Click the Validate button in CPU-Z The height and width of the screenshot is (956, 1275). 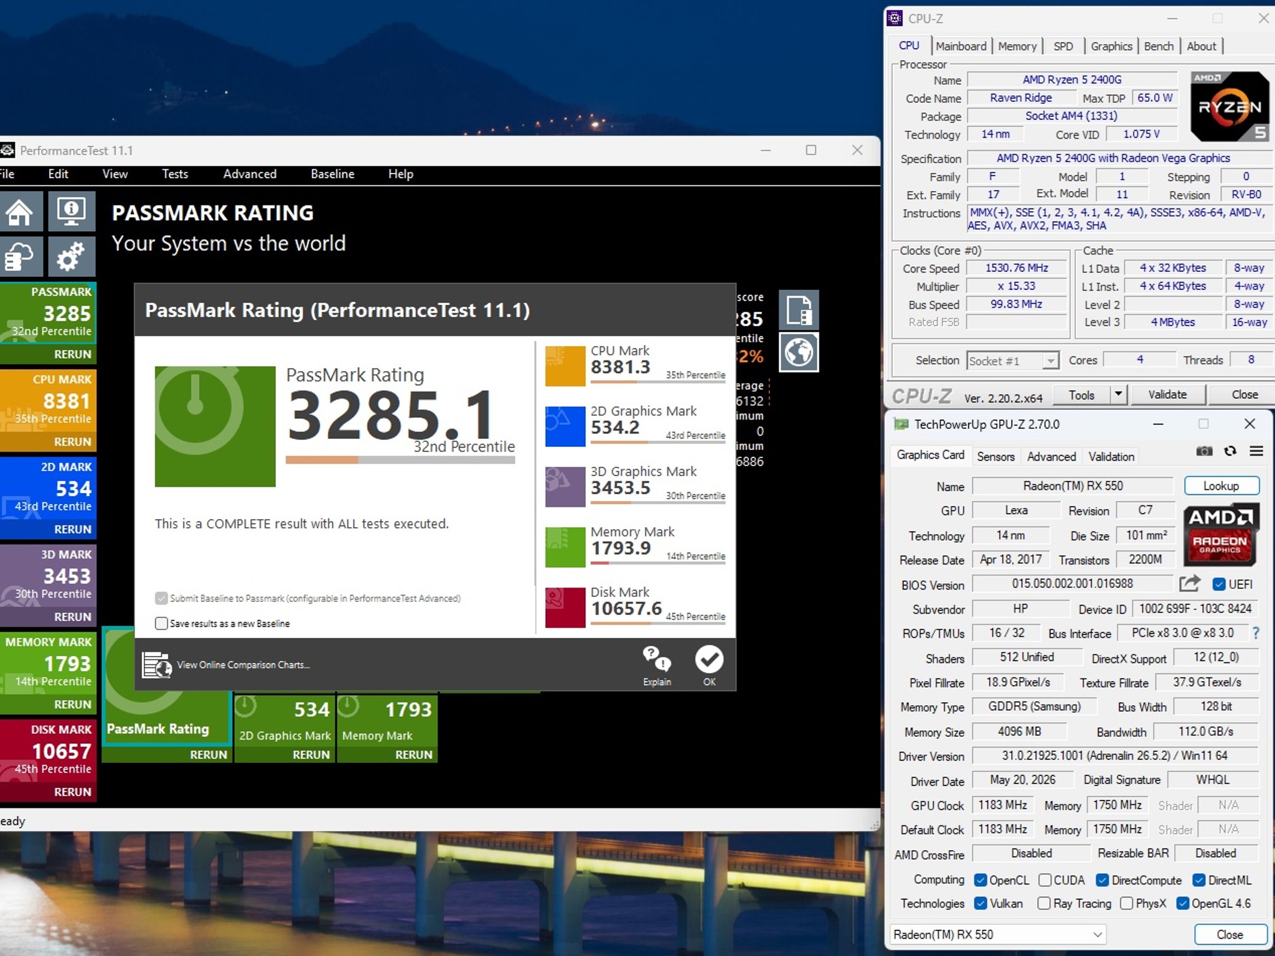[x=1167, y=394]
